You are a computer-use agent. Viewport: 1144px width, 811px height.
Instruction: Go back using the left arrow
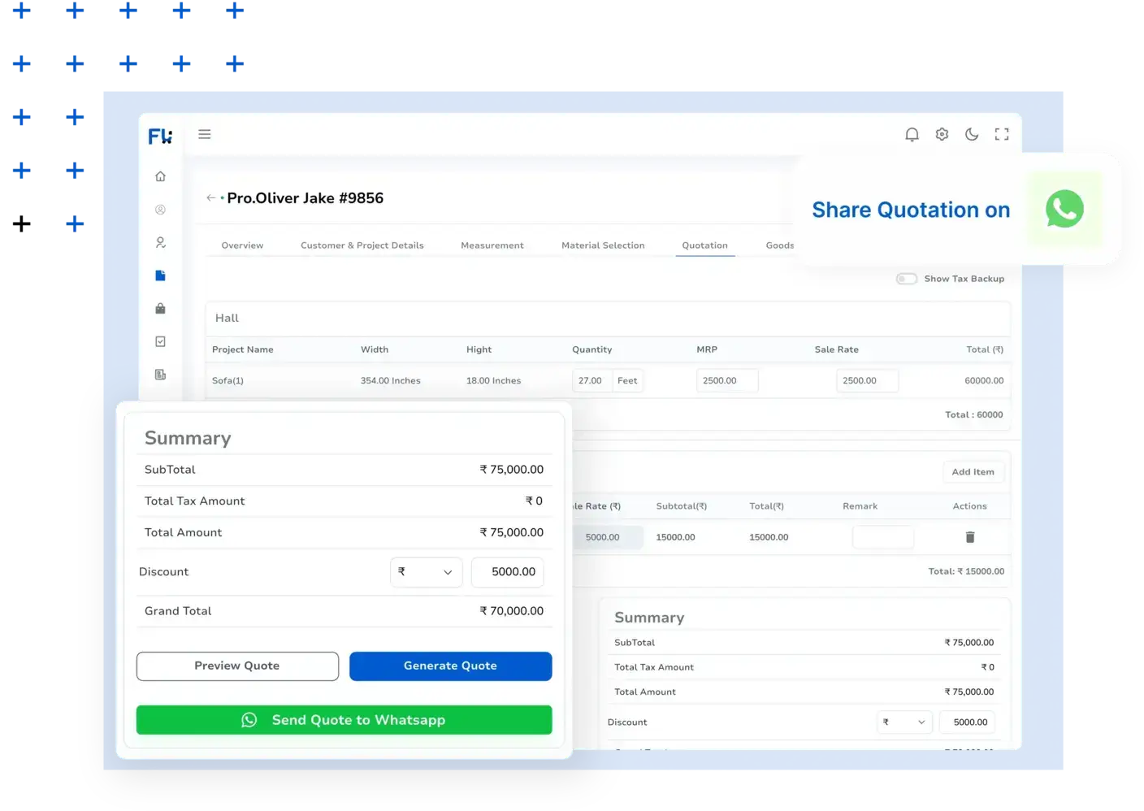[210, 197]
